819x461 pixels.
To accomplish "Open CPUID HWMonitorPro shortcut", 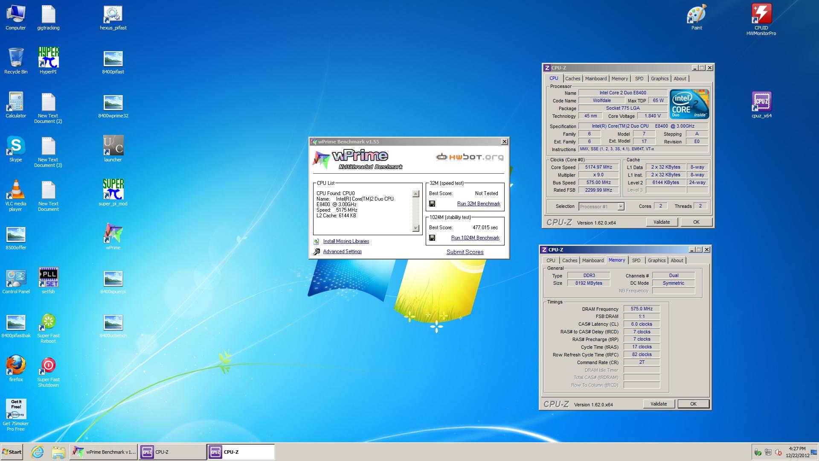I will 761,19.
